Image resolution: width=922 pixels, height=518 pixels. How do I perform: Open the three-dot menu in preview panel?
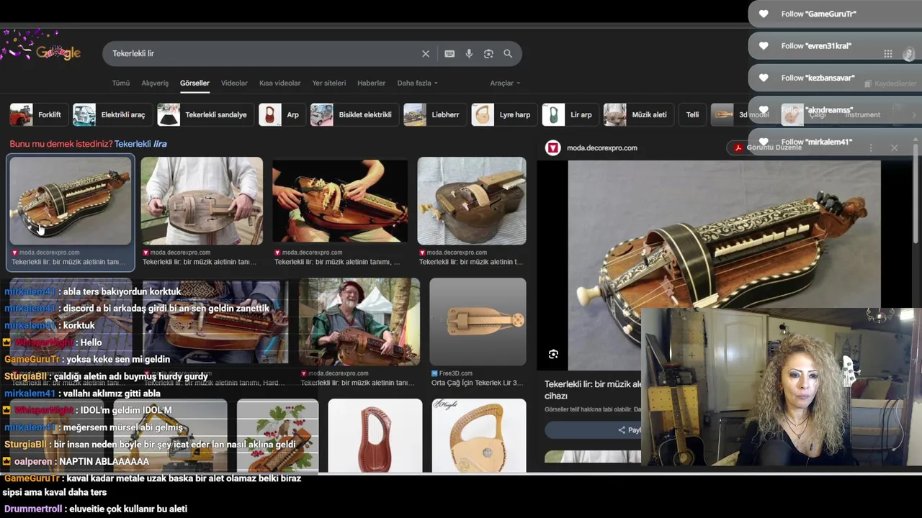click(x=871, y=147)
